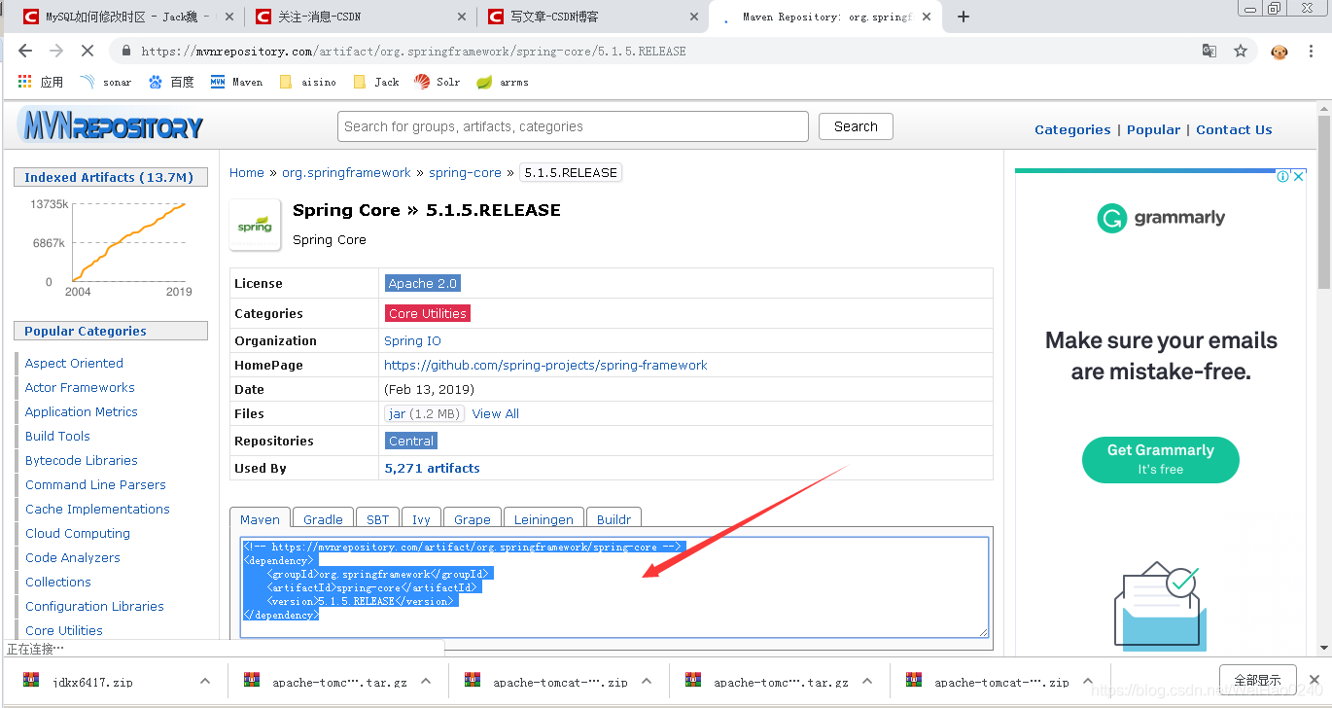This screenshot has width=1332, height=708.
Task: Select the Maven dependency tab
Action: tap(260, 519)
